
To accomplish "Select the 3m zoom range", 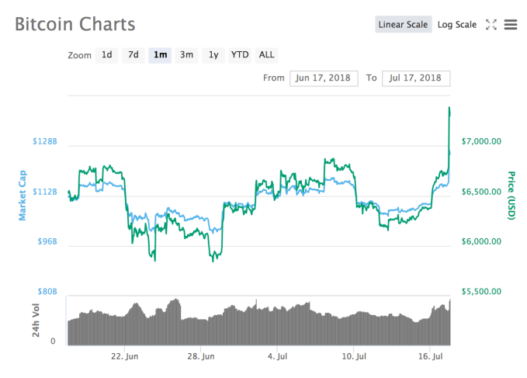I will pyautogui.click(x=186, y=55).
